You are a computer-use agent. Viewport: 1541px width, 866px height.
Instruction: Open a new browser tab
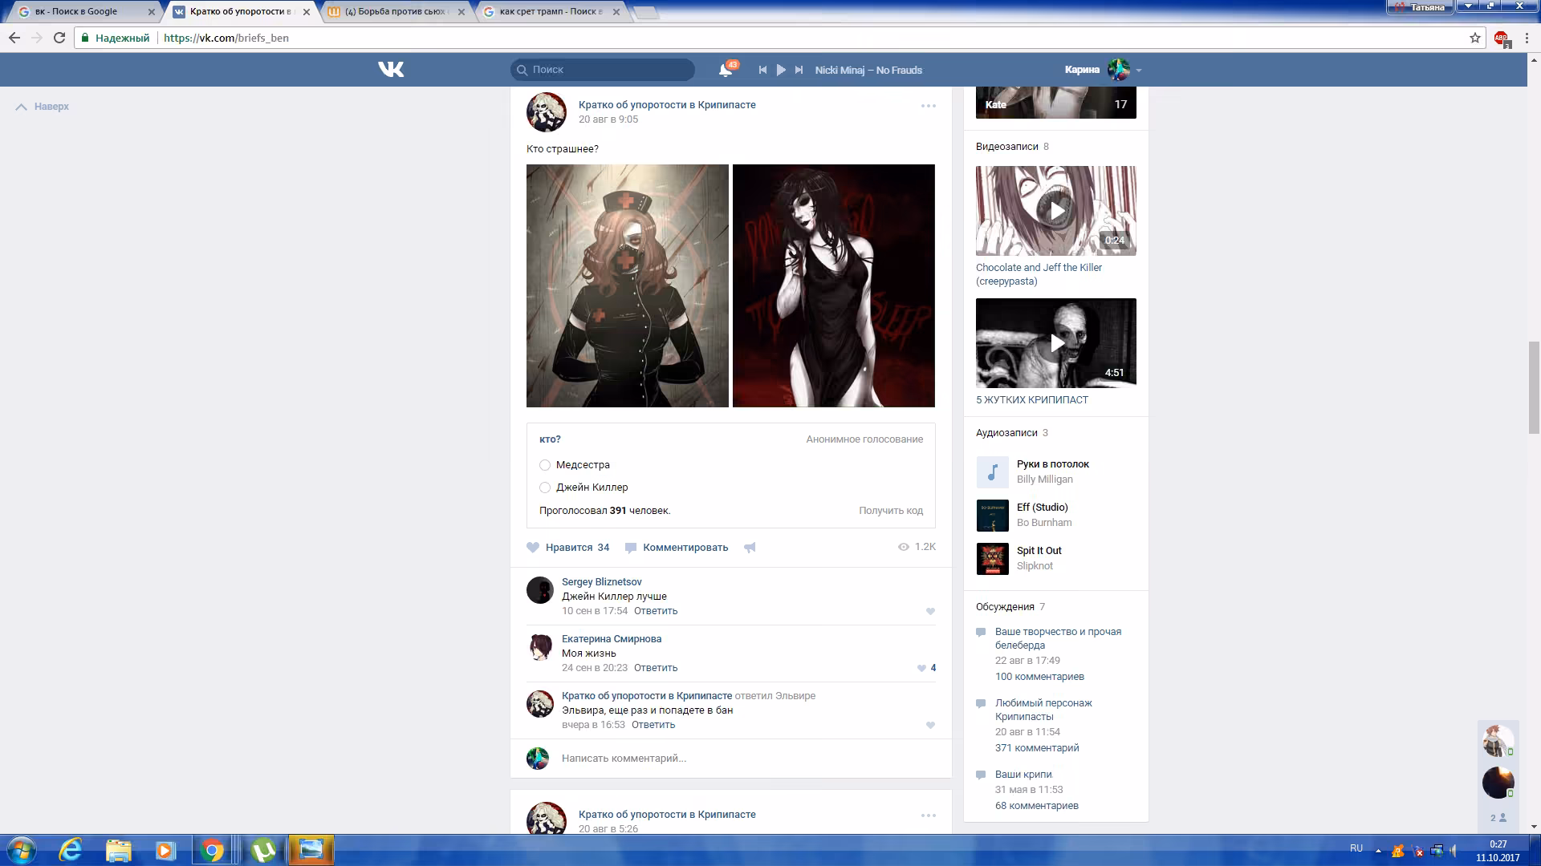coord(645,12)
